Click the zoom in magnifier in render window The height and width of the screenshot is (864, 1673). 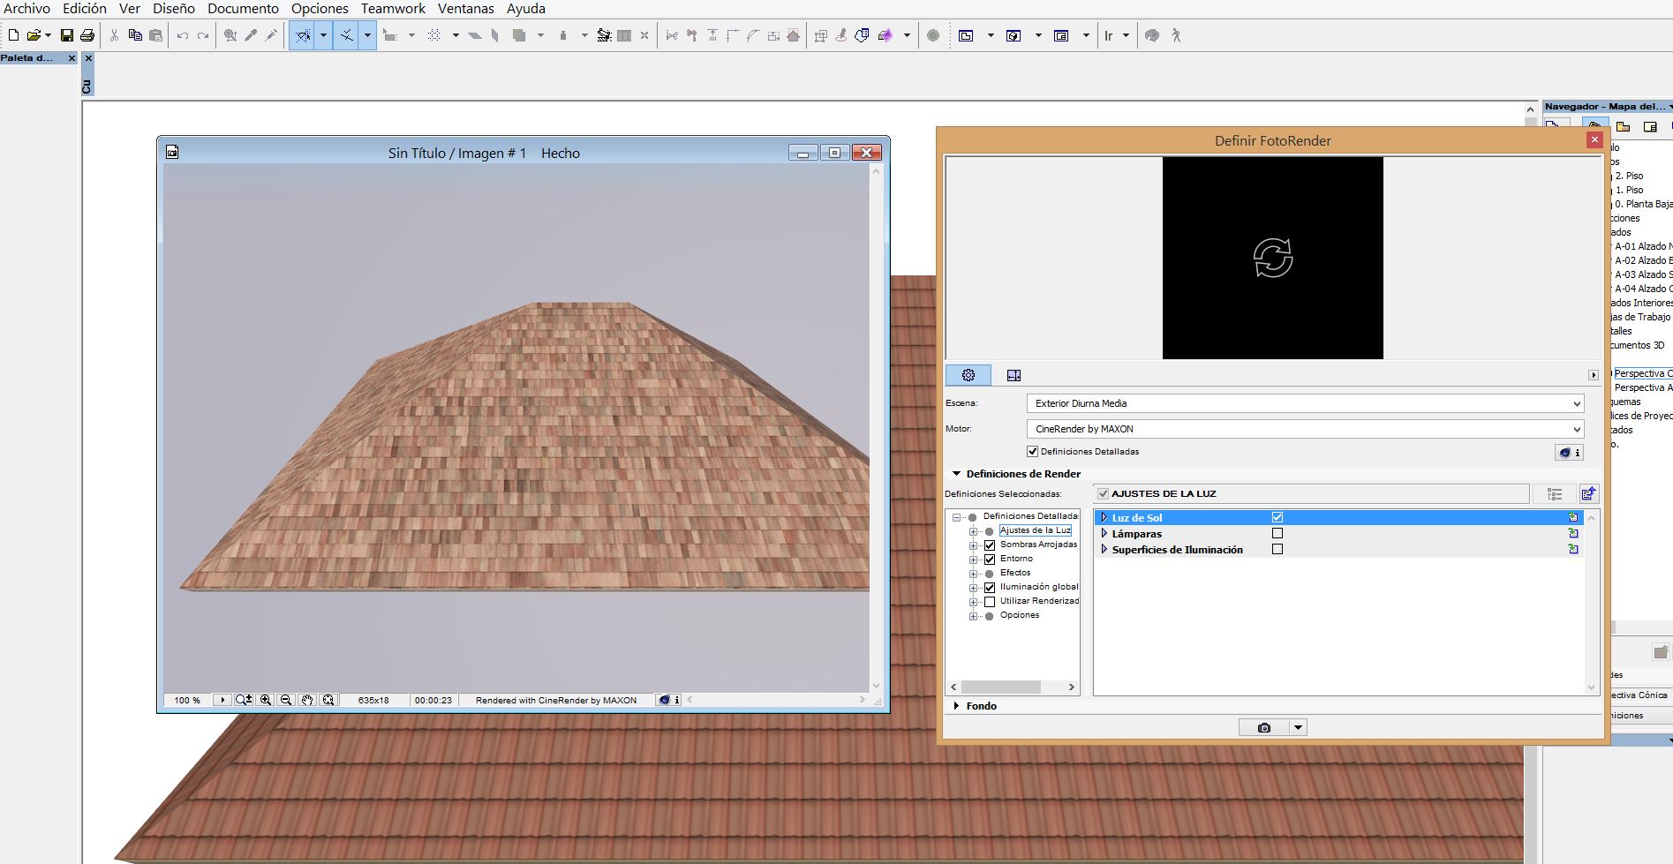[265, 700]
